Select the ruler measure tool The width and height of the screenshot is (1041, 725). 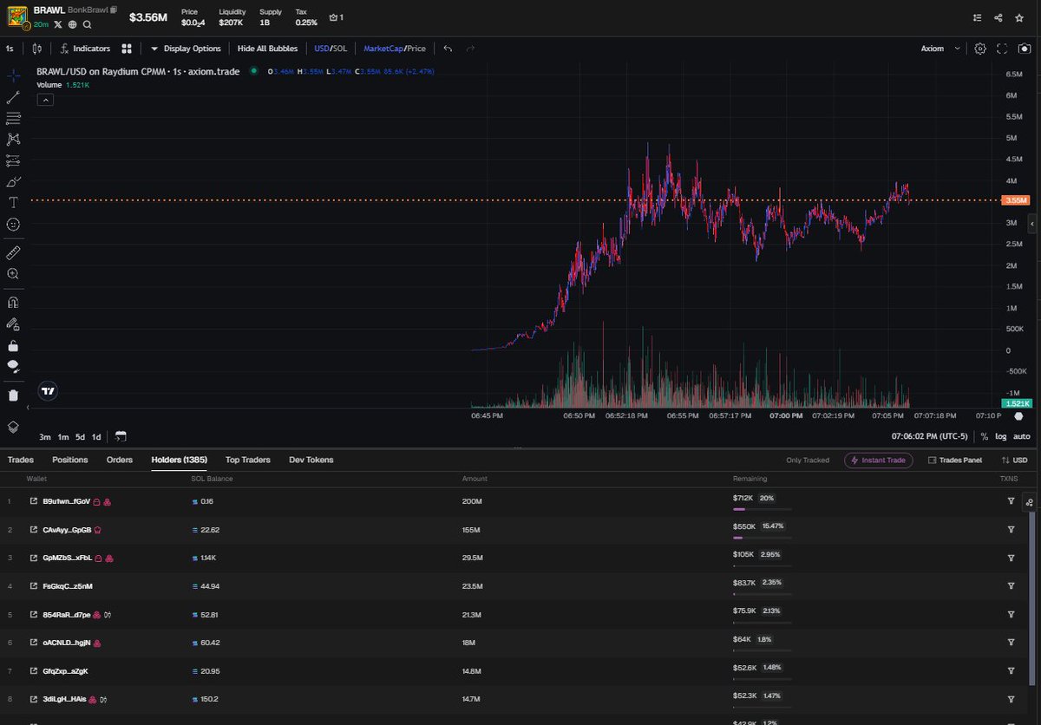click(x=13, y=252)
